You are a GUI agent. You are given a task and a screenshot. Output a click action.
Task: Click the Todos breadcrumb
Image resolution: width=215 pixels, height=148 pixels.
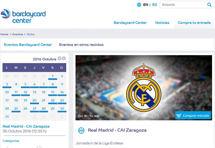30,34
